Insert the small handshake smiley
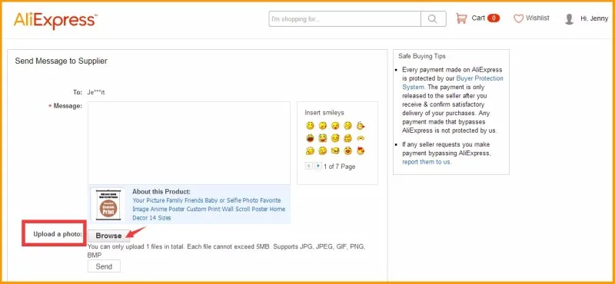The height and width of the screenshot is (284, 615). click(x=361, y=138)
